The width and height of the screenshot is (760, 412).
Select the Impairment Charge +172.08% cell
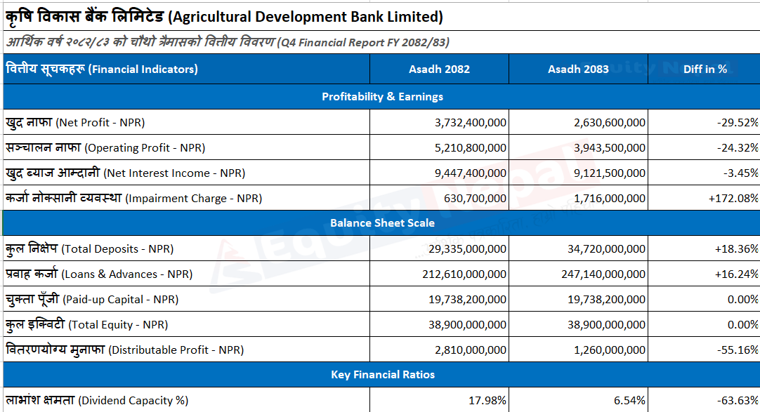point(705,198)
